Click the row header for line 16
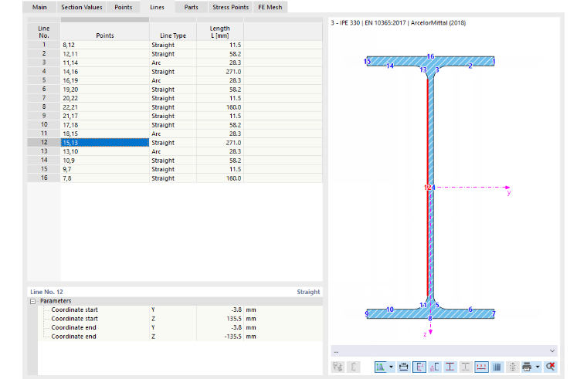587x379 pixels. click(44, 178)
